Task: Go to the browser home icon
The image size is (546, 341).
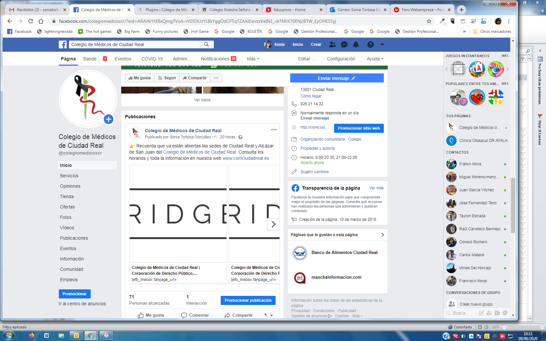Action: coord(41,21)
